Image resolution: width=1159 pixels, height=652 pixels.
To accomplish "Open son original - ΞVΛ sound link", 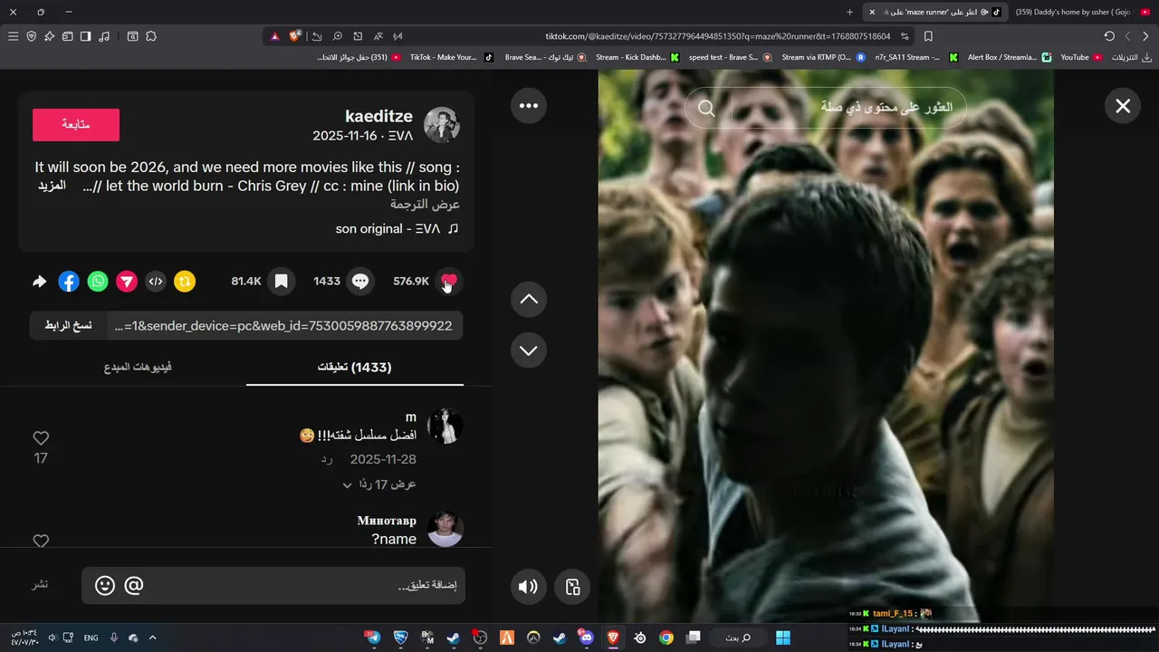I will (x=398, y=228).
